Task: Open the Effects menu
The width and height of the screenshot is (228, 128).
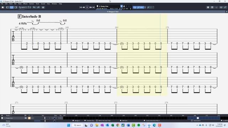Action: [25, 4]
